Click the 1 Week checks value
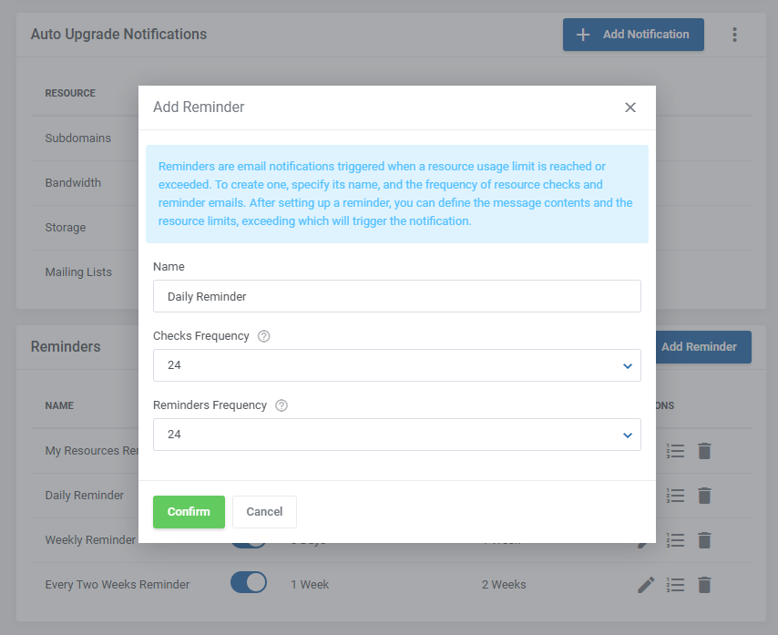The width and height of the screenshot is (778, 635). [310, 584]
